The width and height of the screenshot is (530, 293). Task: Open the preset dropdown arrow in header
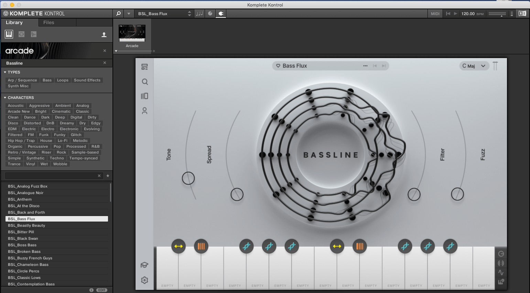tap(129, 13)
